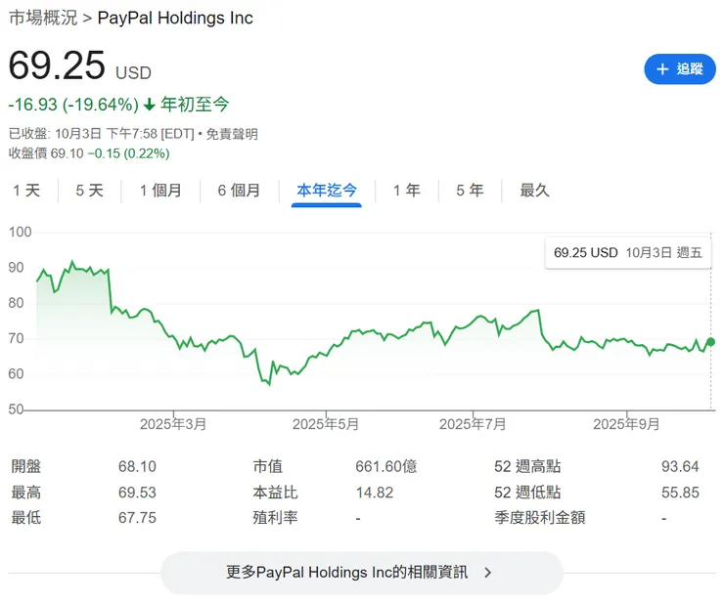Click the green endpoint dot on chart
Viewport: 724px width, 602px height.
point(710,342)
